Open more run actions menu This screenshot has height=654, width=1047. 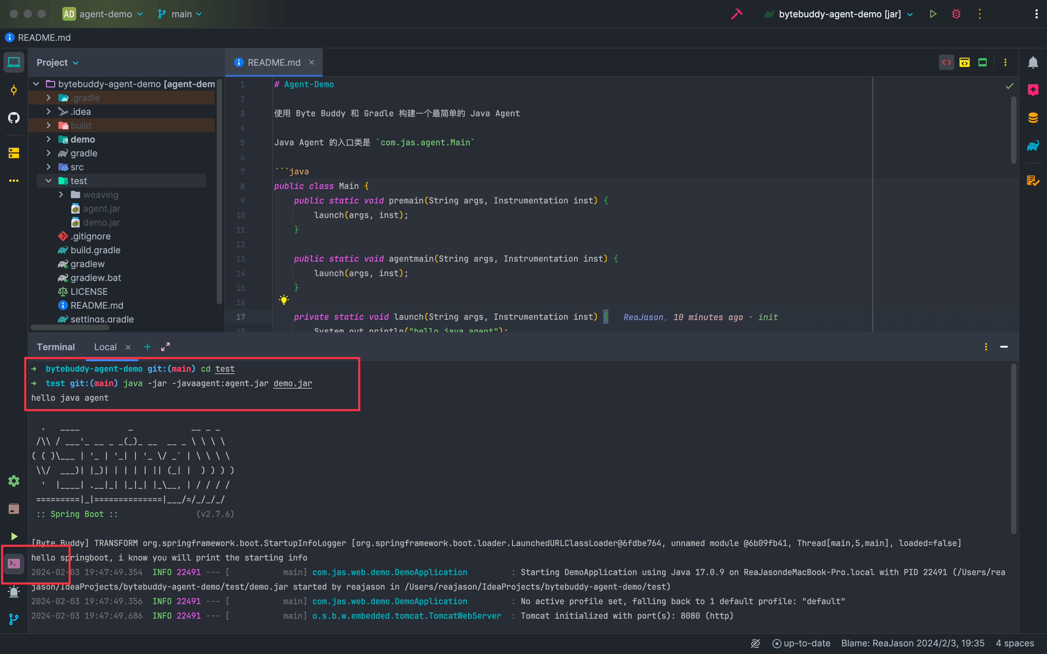[x=979, y=14]
